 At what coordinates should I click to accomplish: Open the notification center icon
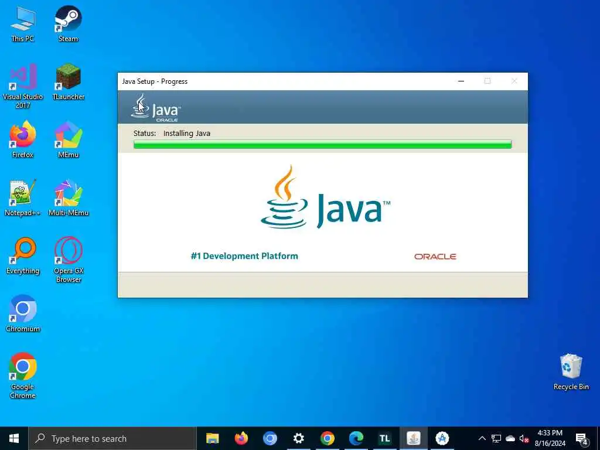tap(582, 438)
